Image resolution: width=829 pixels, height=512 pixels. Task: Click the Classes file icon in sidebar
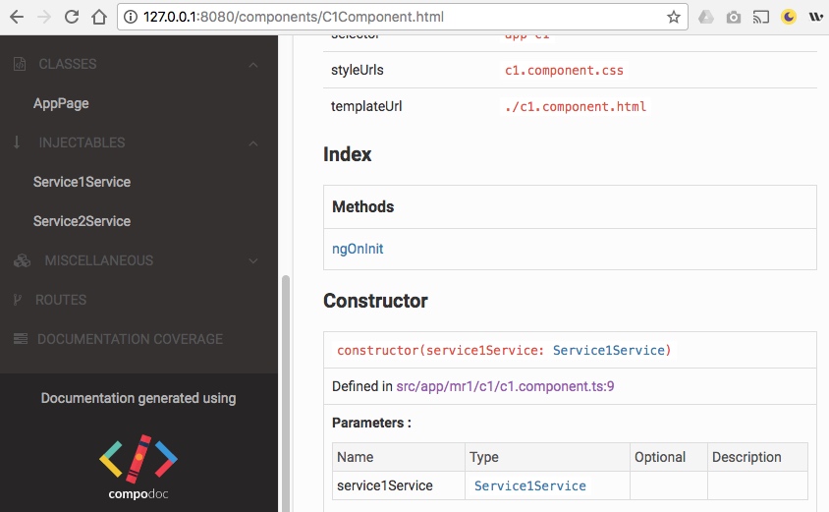click(x=19, y=64)
